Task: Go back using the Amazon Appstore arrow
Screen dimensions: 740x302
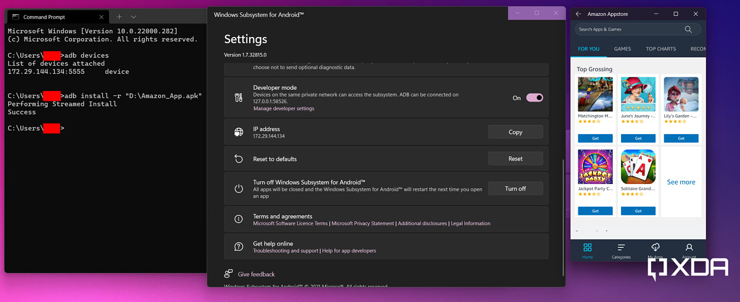Action: pos(578,14)
